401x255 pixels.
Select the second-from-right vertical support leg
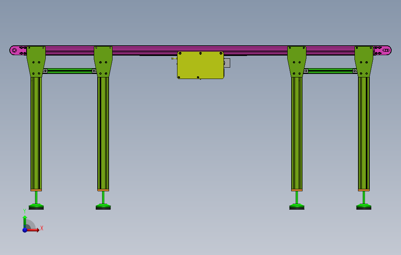[x=297, y=134]
